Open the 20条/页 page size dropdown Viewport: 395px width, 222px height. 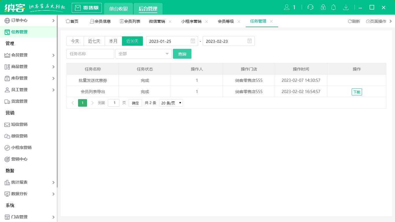(x=171, y=103)
